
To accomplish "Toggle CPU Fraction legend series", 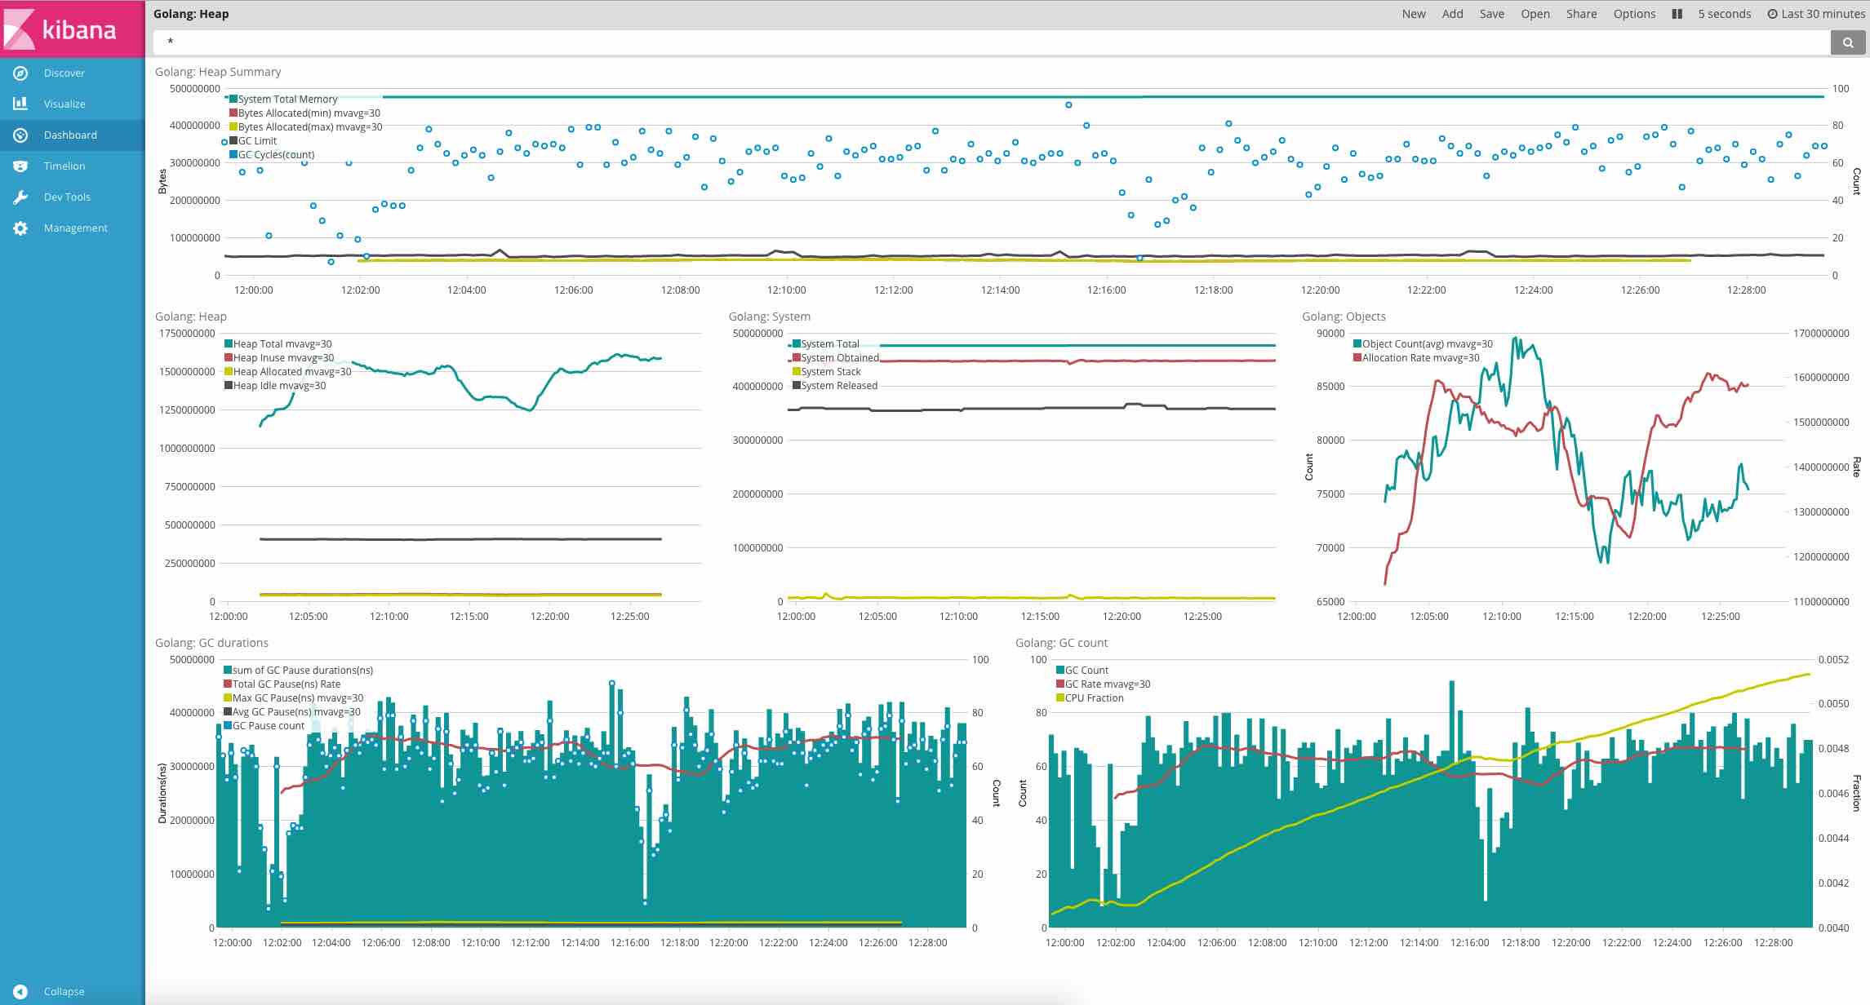I will (1090, 697).
